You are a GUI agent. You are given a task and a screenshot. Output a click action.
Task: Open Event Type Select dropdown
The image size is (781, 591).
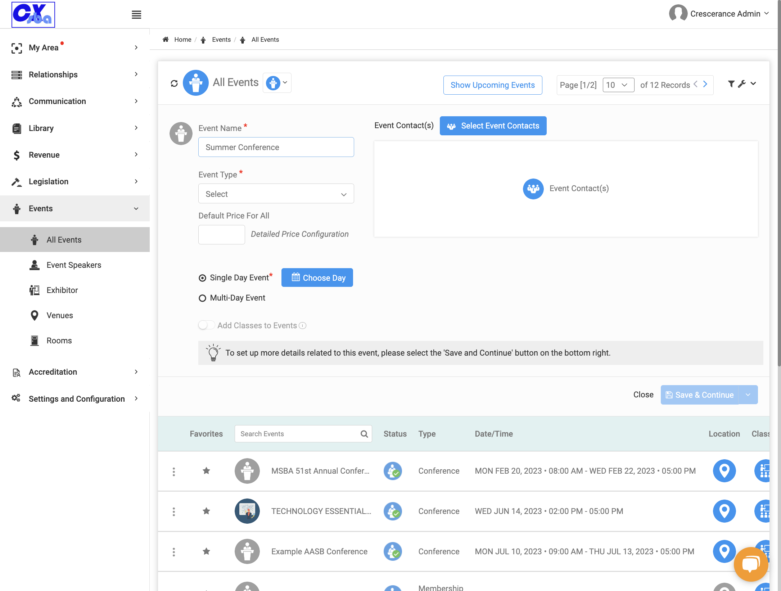coord(276,194)
